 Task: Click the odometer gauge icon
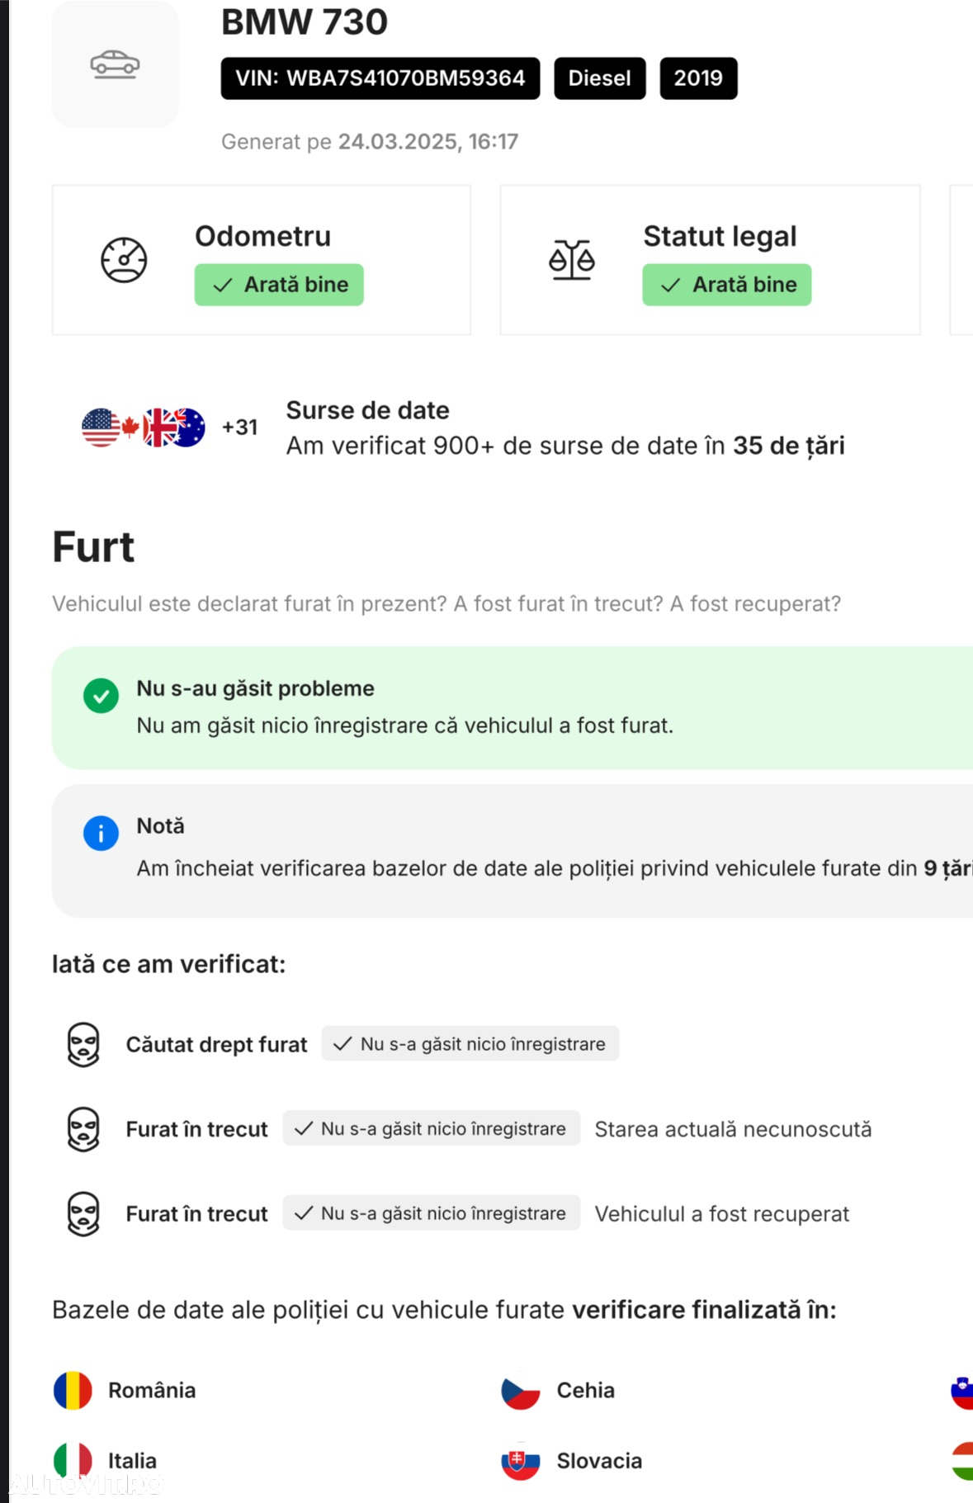(124, 260)
